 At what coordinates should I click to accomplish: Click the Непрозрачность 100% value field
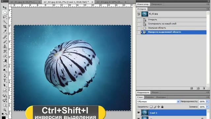click(202, 101)
